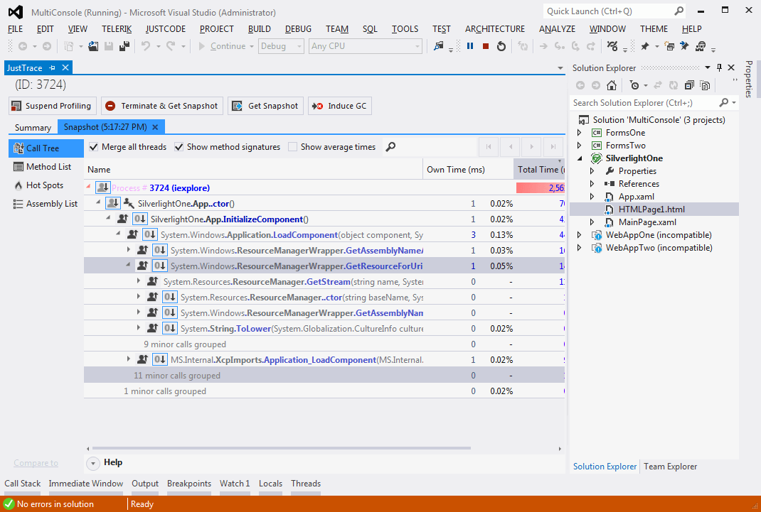Image resolution: width=761 pixels, height=512 pixels.
Task: Click the Open File toolbar icon
Action: [93, 46]
